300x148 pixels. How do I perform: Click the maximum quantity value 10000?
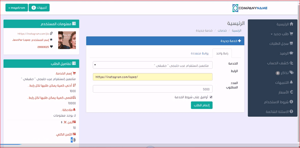[72, 103]
